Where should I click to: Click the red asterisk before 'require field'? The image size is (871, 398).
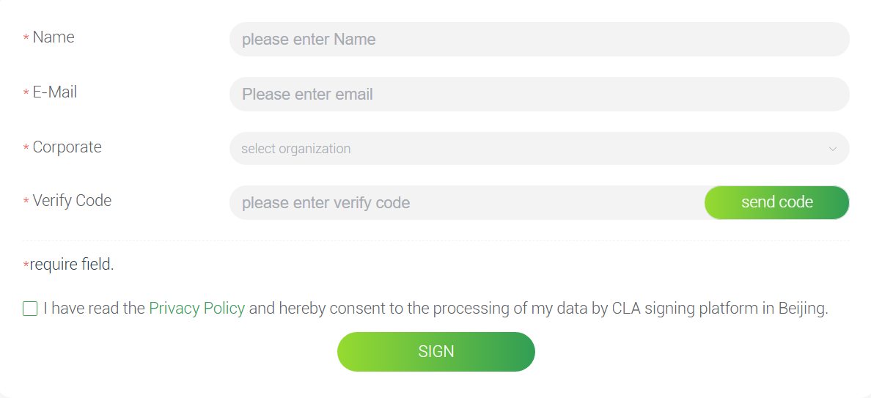(x=26, y=266)
